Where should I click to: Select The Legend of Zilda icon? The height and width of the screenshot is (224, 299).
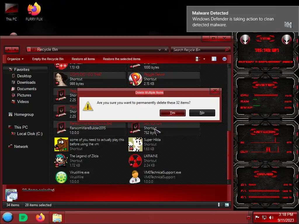click(61, 161)
